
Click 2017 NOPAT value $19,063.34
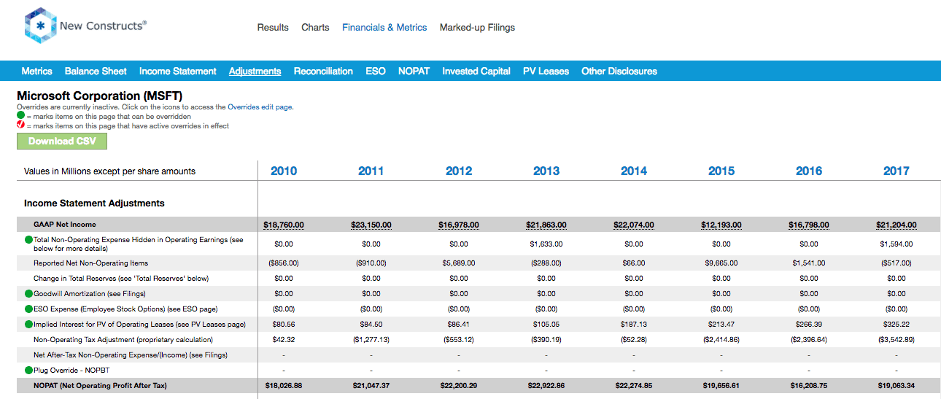(x=897, y=385)
